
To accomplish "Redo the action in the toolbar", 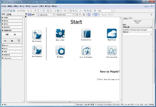I will click(x=31, y=11).
